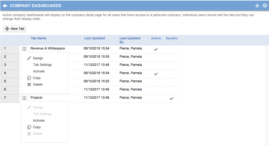
Task: Open the help question mark icon
Action: point(265,5)
